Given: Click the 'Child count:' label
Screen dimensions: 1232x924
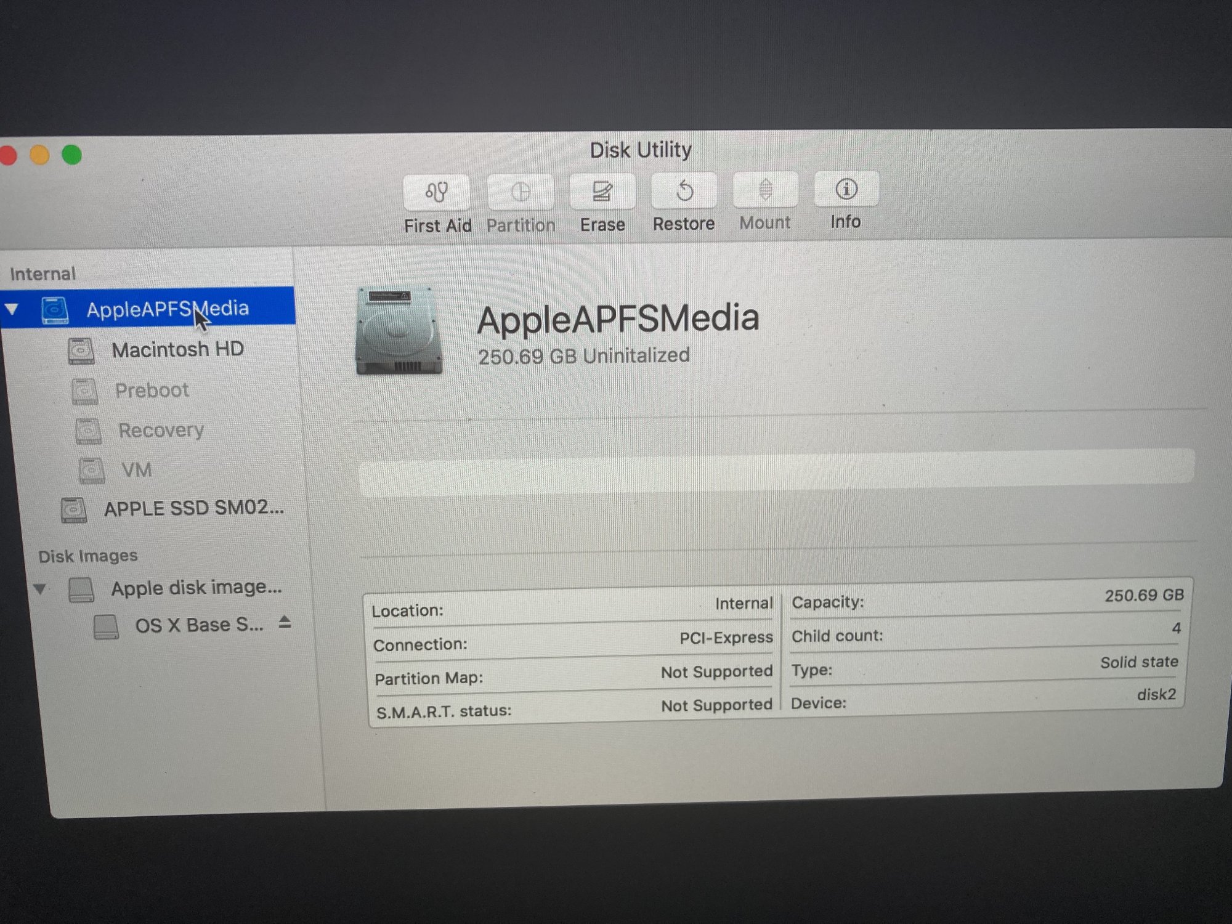Looking at the screenshot, I should [x=837, y=636].
